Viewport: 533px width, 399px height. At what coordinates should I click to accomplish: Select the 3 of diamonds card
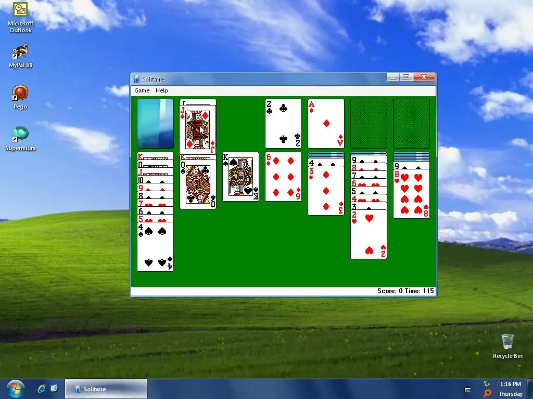326,191
